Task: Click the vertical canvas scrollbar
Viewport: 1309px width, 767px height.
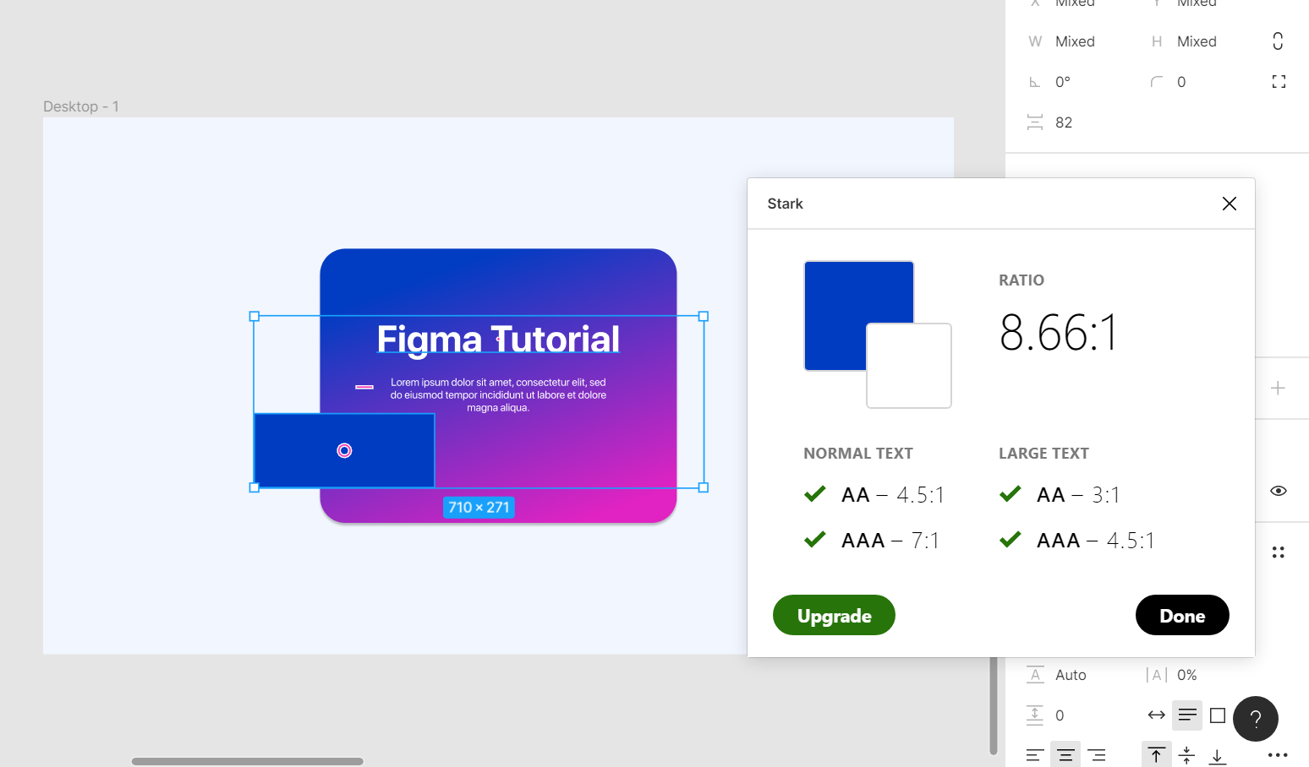Action: coord(994,705)
